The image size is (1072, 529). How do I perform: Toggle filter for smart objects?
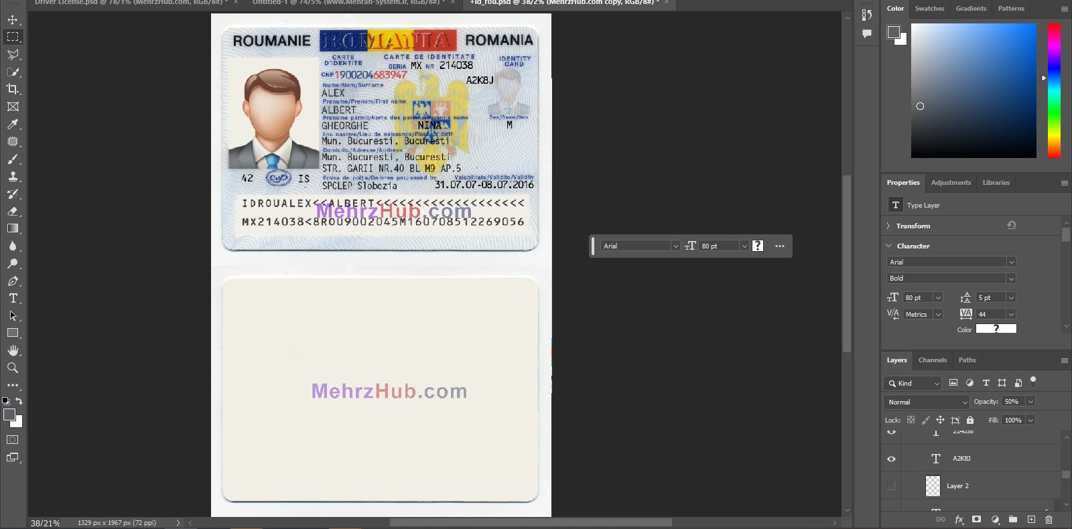pyautogui.click(x=1018, y=383)
